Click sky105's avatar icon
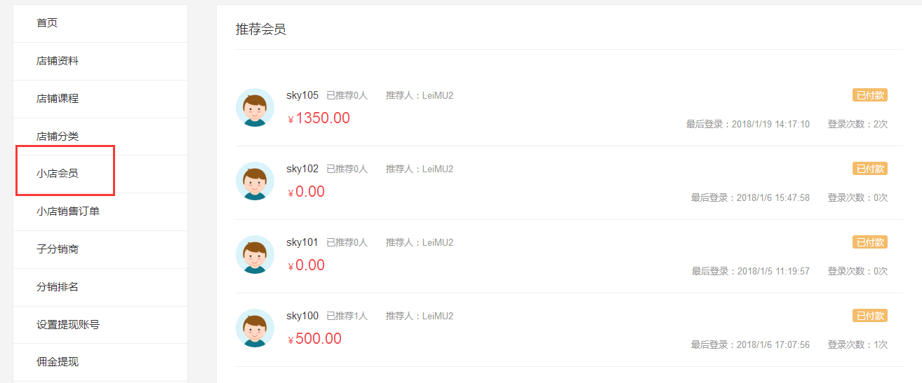This screenshot has height=383, width=922. [255, 108]
